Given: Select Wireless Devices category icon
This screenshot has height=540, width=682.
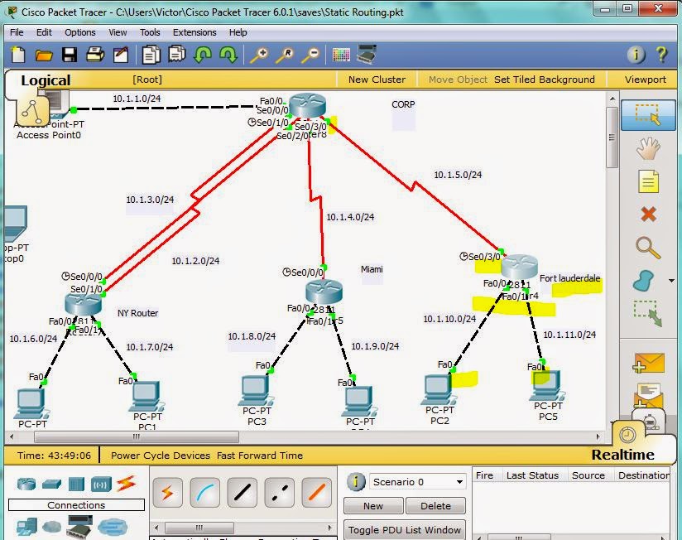Looking at the screenshot, I should tap(101, 485).
